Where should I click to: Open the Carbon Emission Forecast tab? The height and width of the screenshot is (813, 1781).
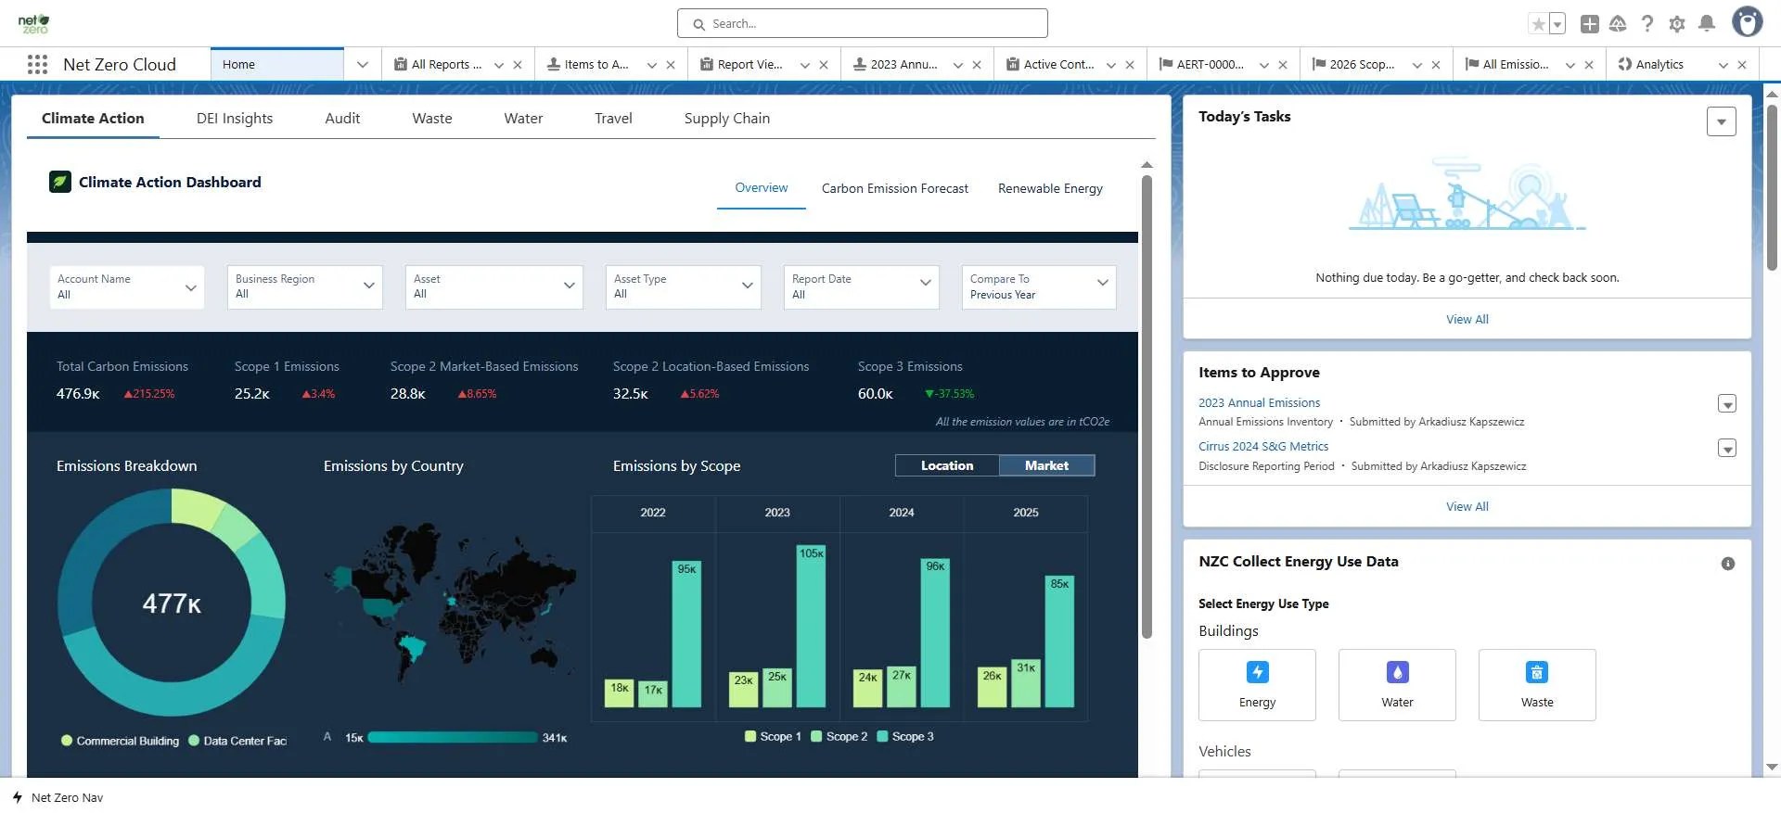click(x=895, y=188)
